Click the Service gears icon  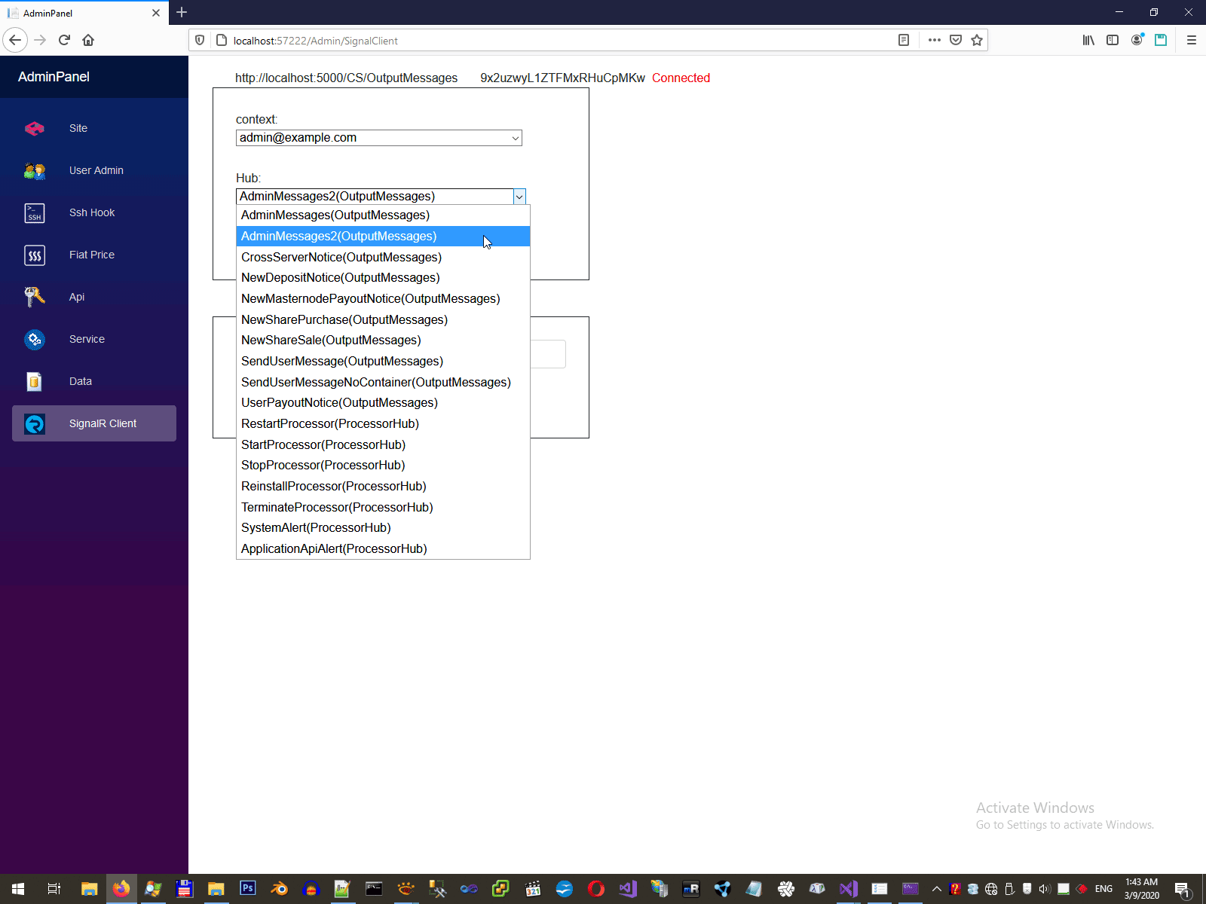pyautogui.click(x=35, y=339)
